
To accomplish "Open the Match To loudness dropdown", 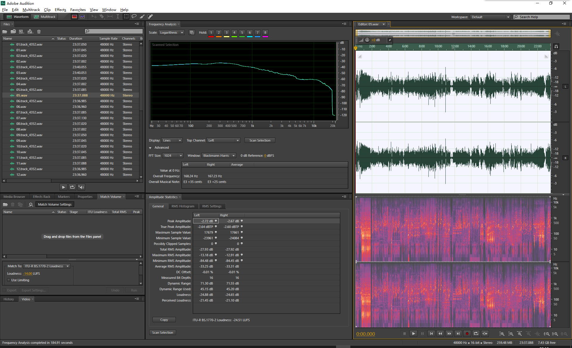I will click(47, 266).
